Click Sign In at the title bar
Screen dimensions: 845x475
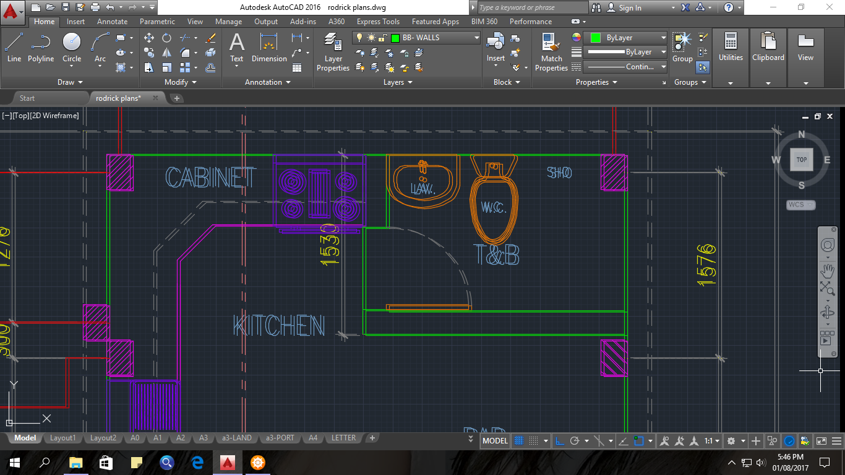630,8
